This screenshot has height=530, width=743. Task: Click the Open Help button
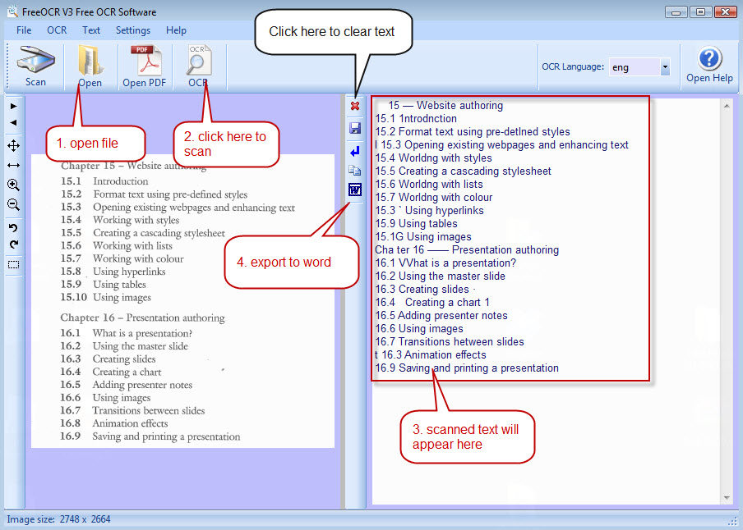(709, 66)
